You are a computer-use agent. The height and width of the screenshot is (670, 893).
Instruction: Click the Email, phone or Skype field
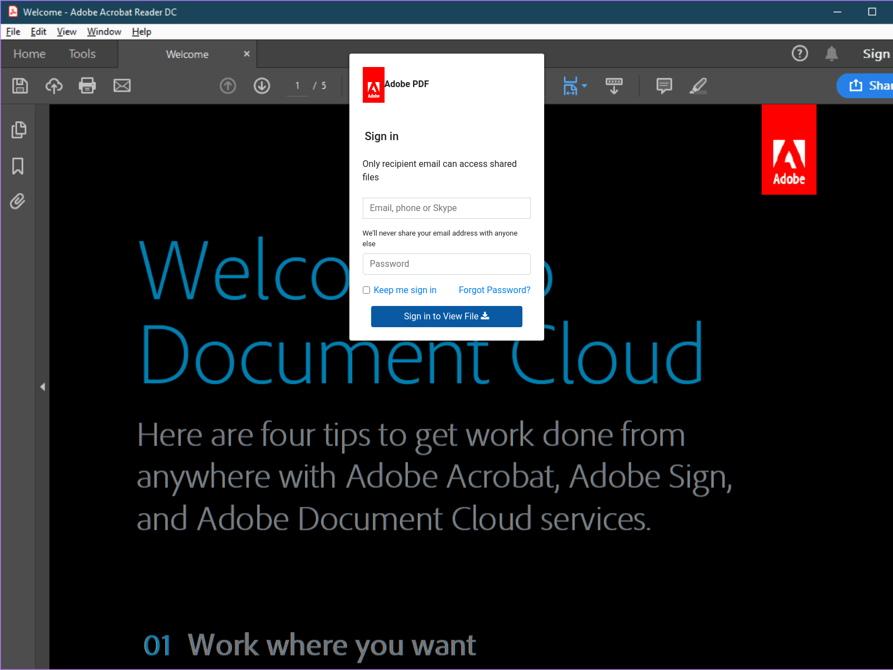pos(446,208)
